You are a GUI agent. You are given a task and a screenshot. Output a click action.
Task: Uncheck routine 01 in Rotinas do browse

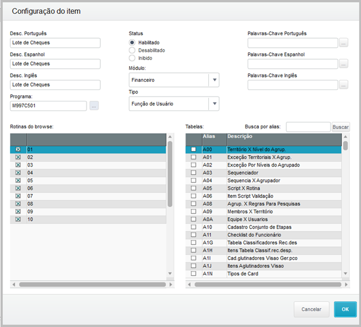tap(18, 150)
